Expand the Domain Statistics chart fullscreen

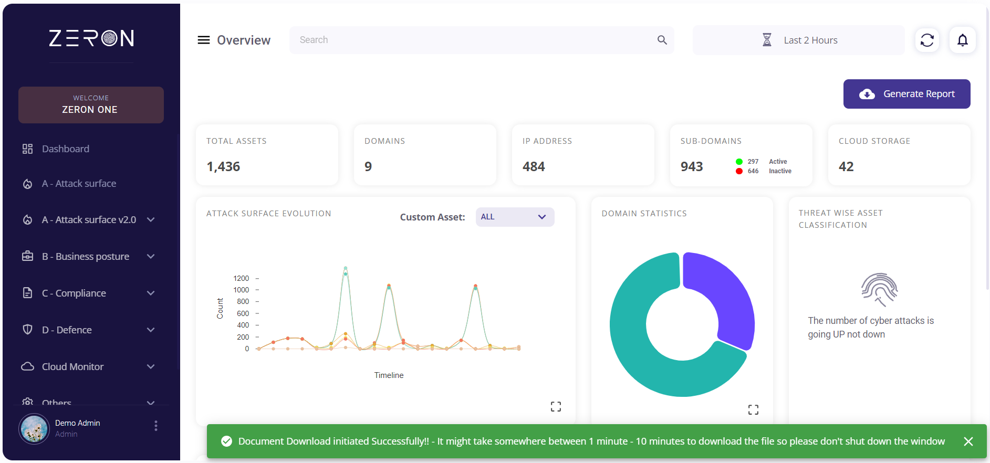pyautogui.click(x=753, y=409)
